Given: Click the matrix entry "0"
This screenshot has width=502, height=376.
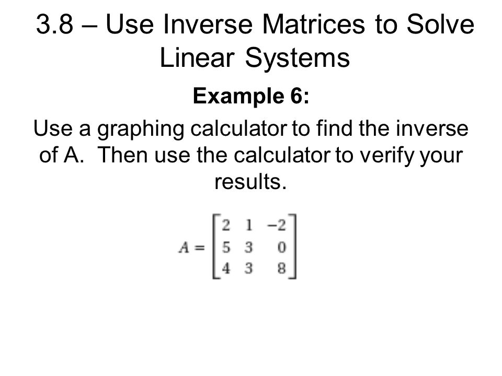Looking at the screenshot, I should [281, 247].
